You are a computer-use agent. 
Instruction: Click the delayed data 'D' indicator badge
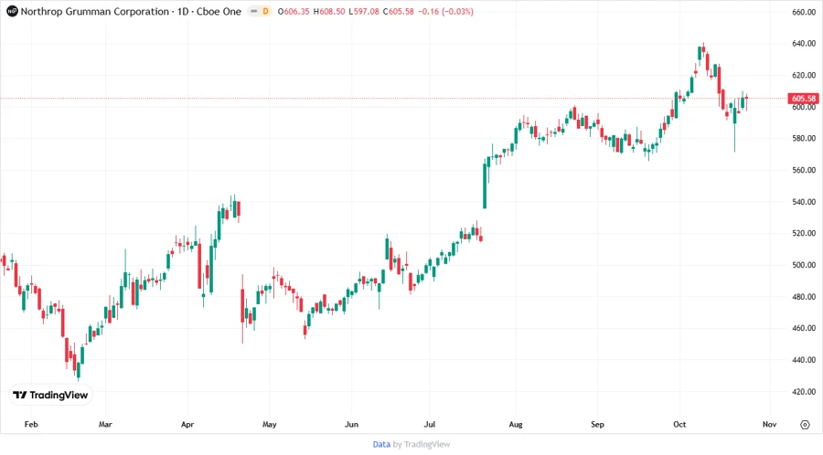(x=266, y=11)
